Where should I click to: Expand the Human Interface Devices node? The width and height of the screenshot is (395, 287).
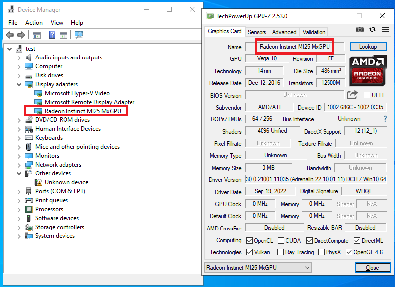(19, 129)
